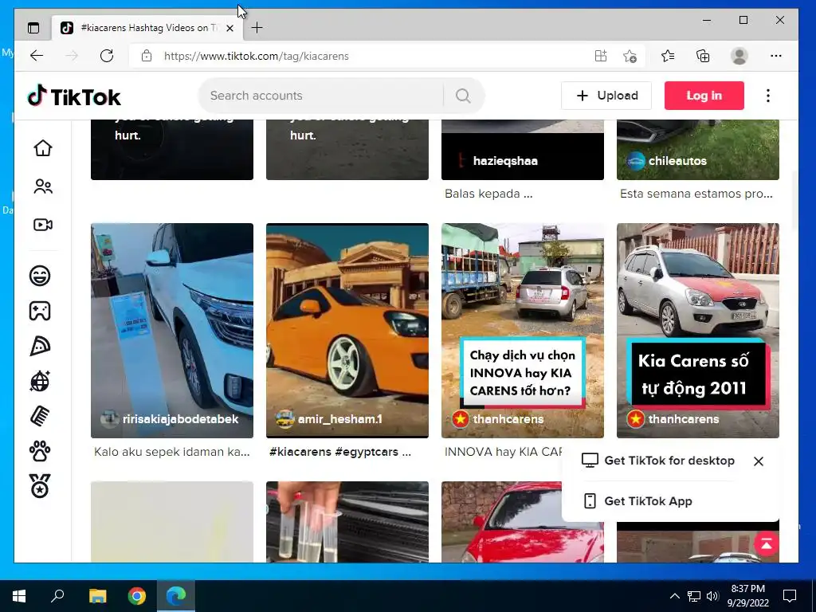Close the Get TikTok for desktop popup
This screenshot has height=612, width=816.
(759, 461)
